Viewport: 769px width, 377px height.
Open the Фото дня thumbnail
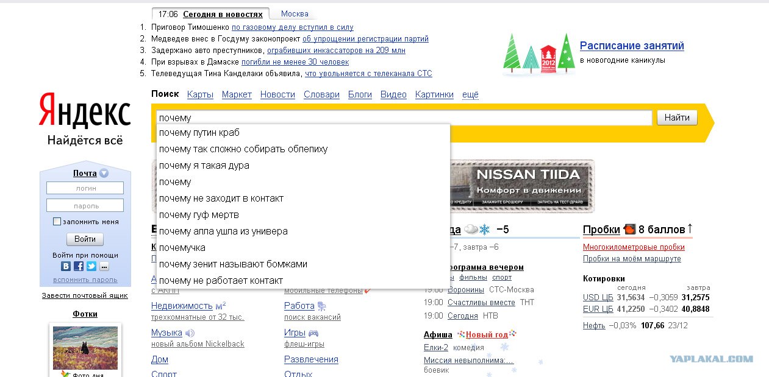85,348
